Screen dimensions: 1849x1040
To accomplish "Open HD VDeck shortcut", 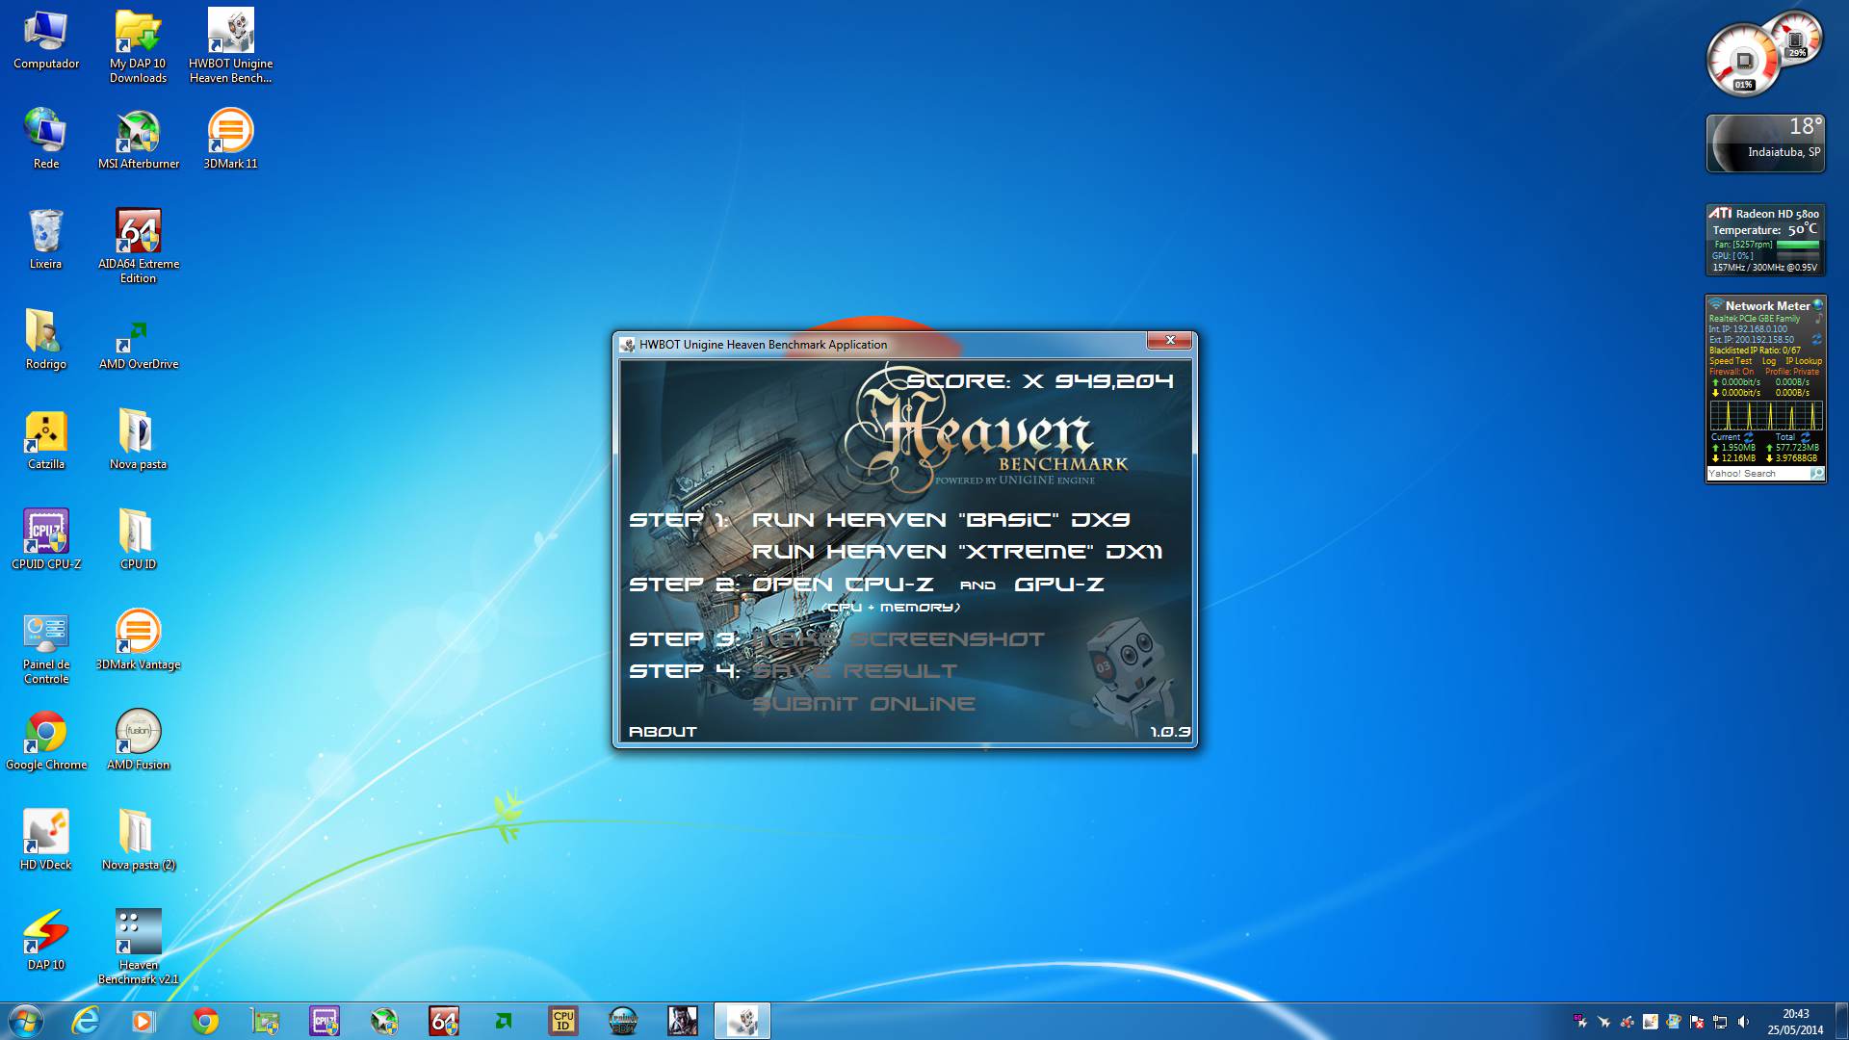I will pyautogui.click(x=46, y=840).
